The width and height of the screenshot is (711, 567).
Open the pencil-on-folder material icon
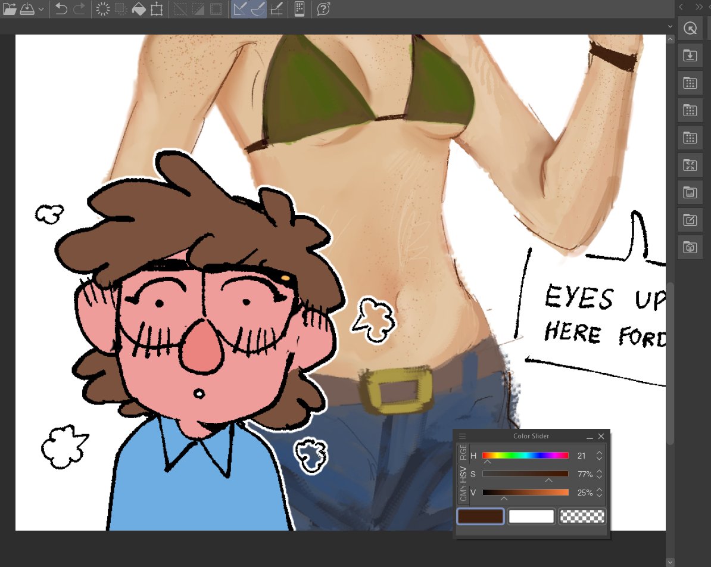tap(690, 220)
